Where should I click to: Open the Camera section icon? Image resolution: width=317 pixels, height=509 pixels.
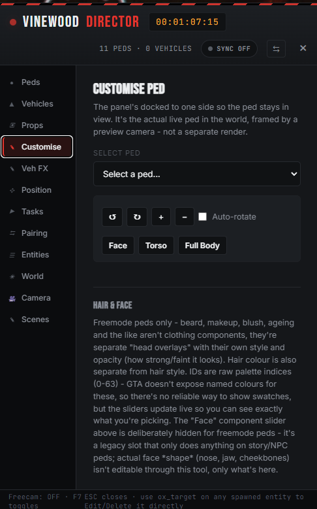click(x=12, y=299)
